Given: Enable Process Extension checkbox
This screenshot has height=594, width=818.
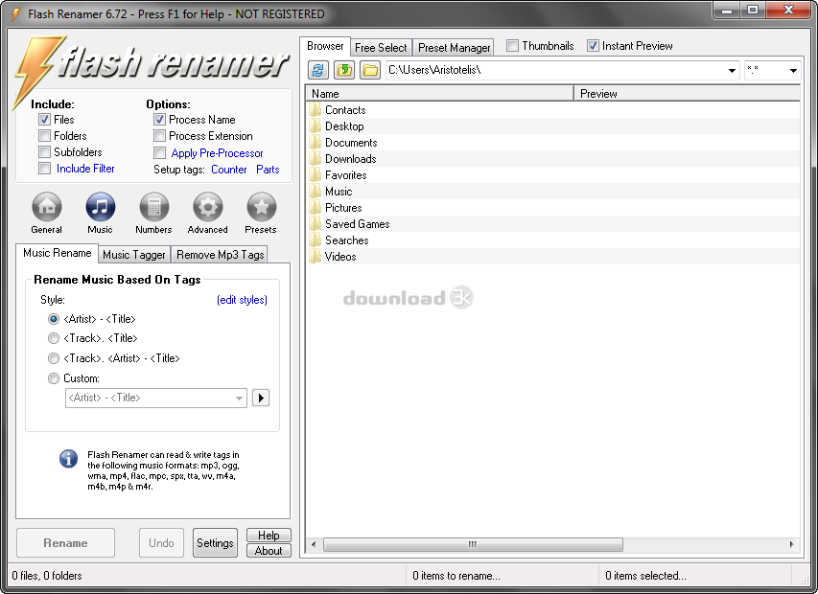Looking at the screenshot, I should click(159, 136).
